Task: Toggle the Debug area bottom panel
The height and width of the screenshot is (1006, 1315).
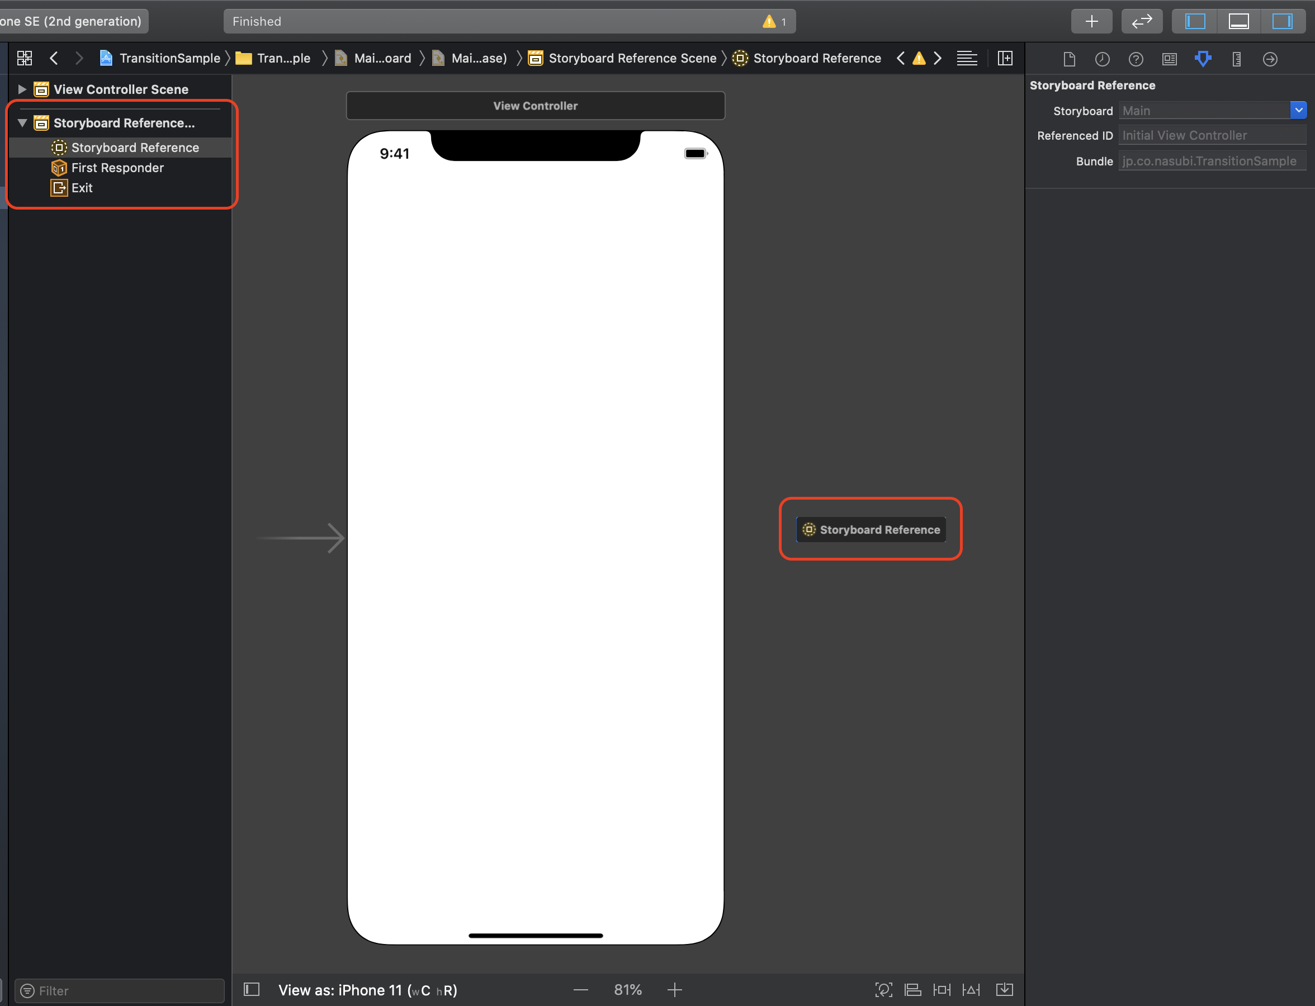Action: pyautogui.click(x=1238, y=22)
